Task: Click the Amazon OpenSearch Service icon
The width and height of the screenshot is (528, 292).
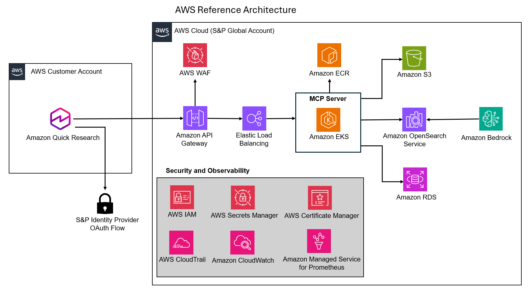Action: [414, 119]
